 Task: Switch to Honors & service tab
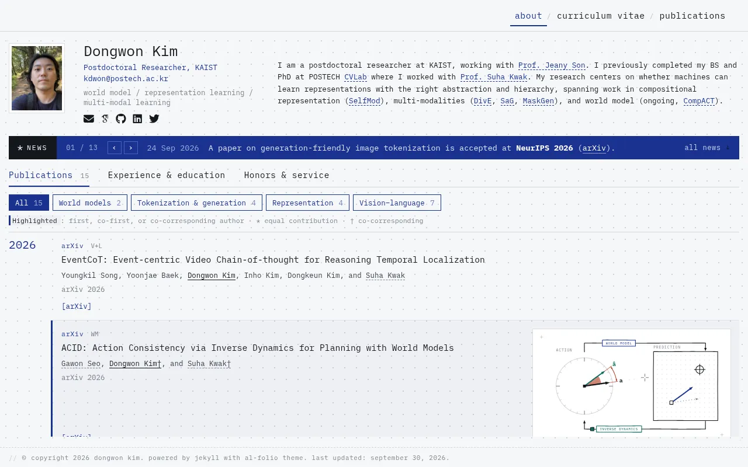(x=286, y=175)
